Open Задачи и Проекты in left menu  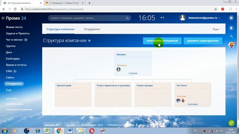click(18, 33)
